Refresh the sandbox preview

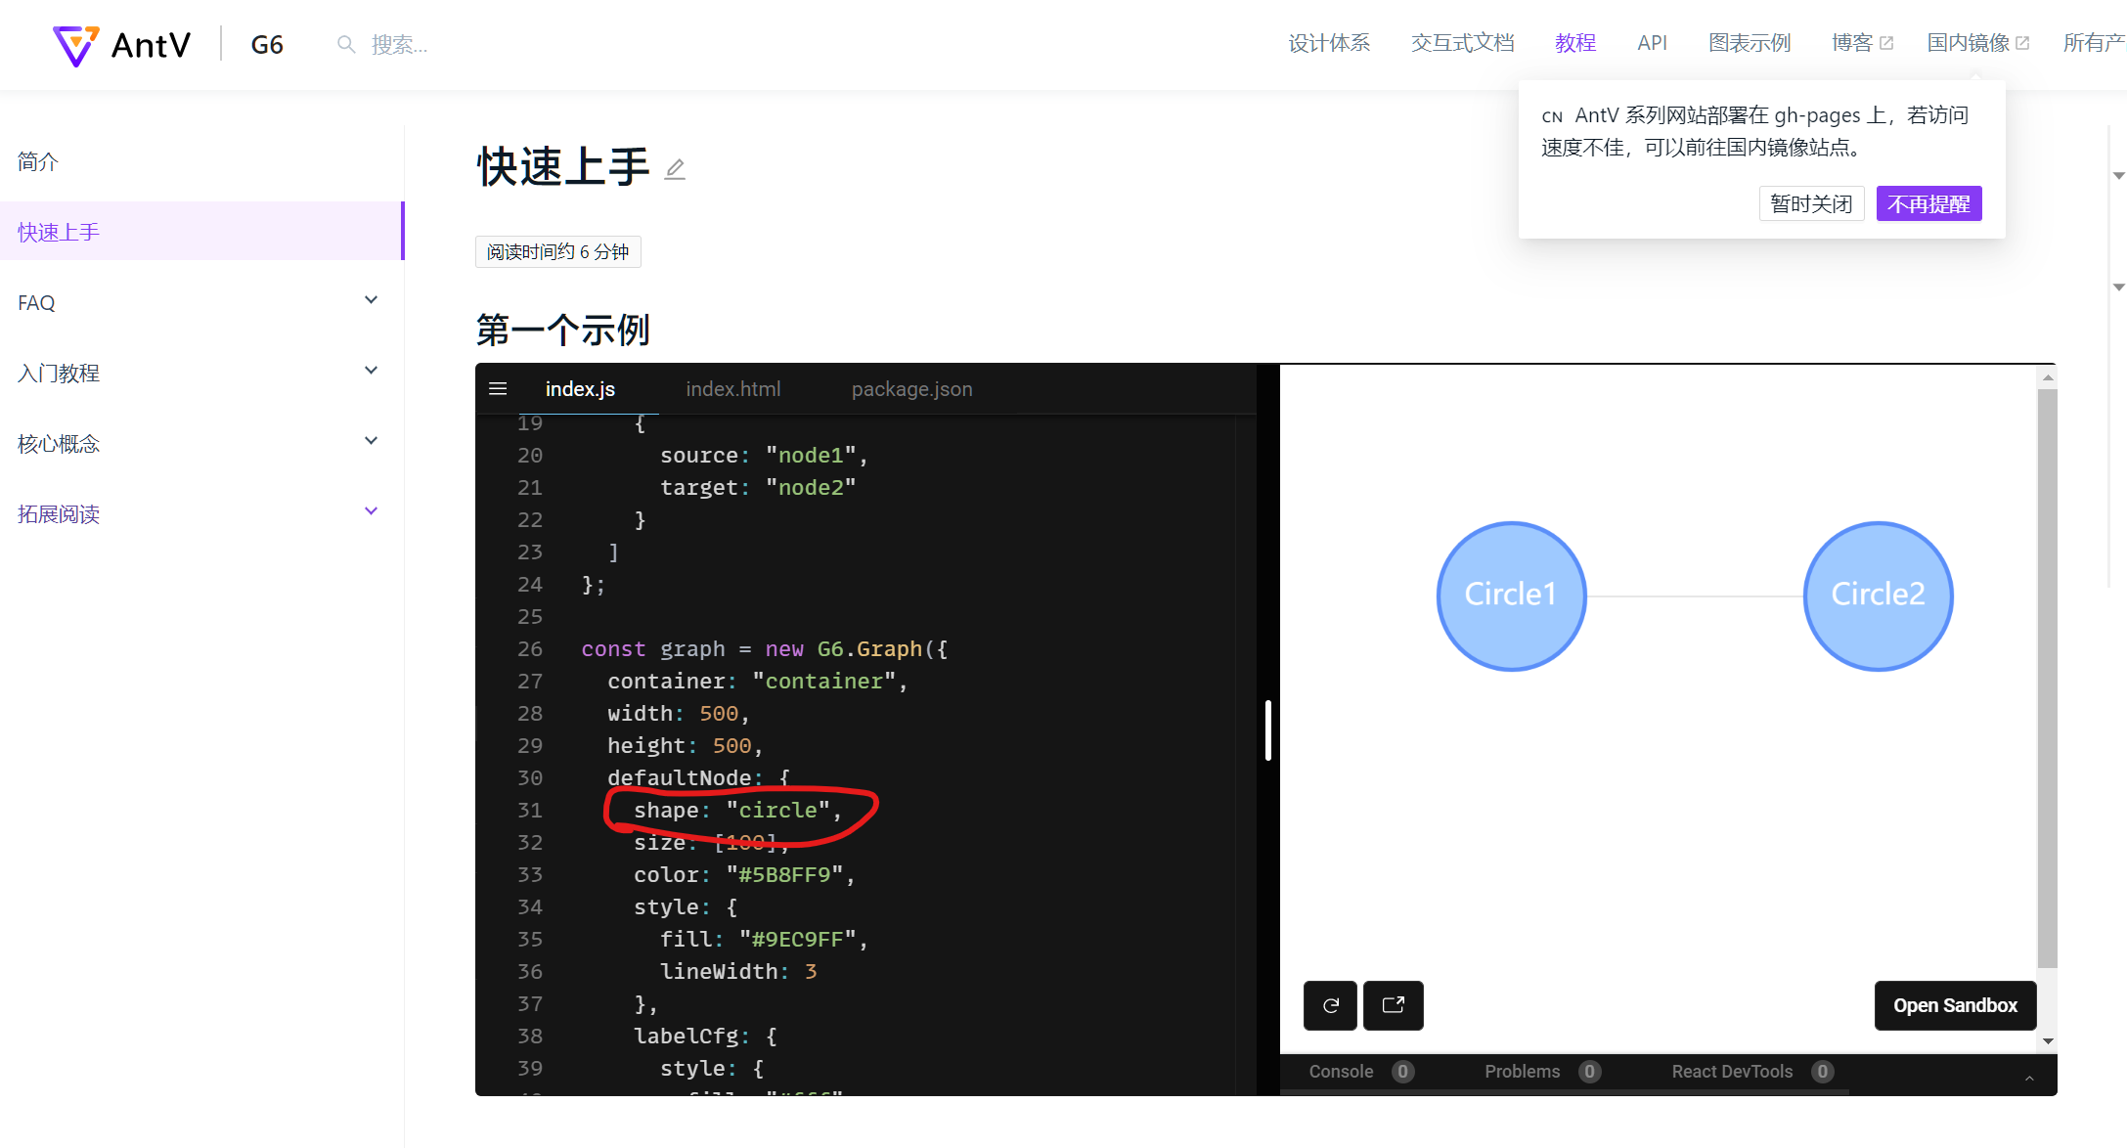(x=1330, y=1005)
